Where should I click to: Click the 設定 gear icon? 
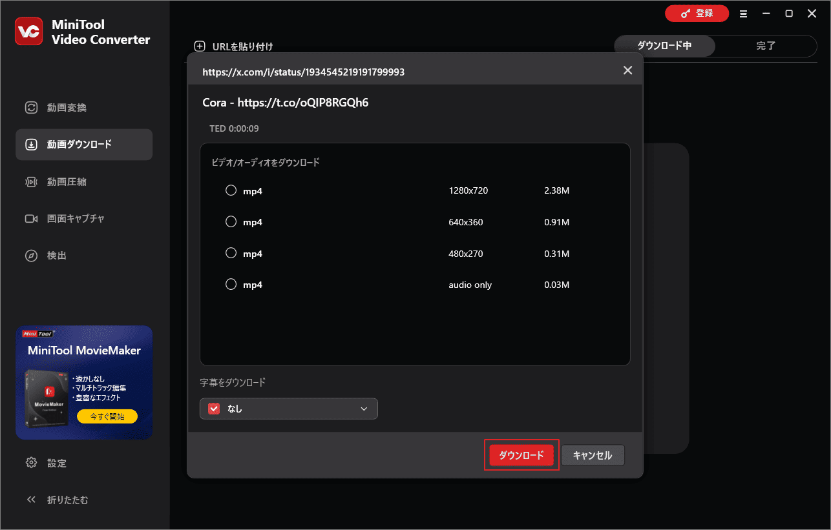31,463
